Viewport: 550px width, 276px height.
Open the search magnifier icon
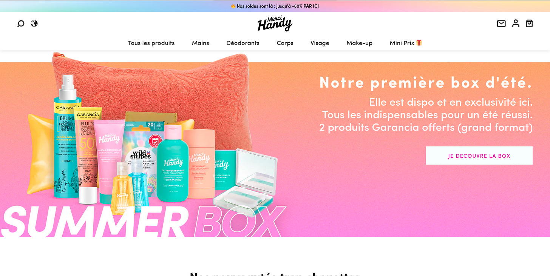pos(21,24)
